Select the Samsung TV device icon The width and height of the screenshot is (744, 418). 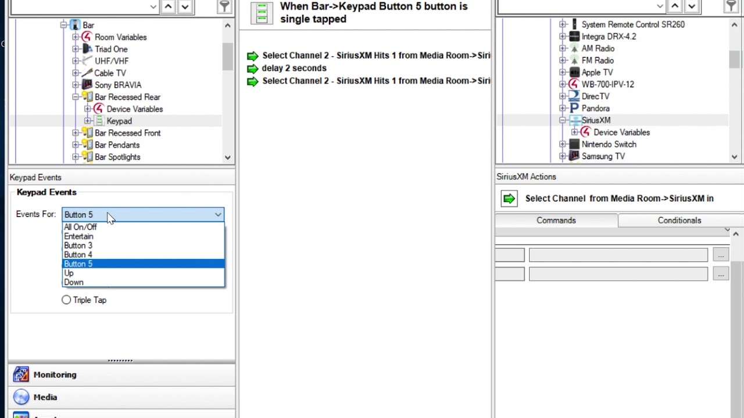click(x=574, y=156)
